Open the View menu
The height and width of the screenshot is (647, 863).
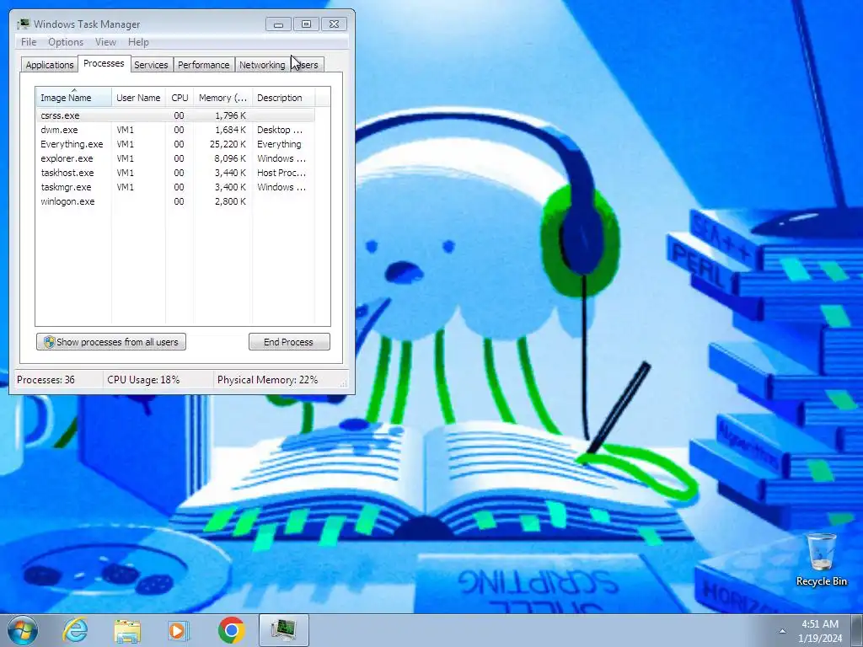click(x=105, y=42)
